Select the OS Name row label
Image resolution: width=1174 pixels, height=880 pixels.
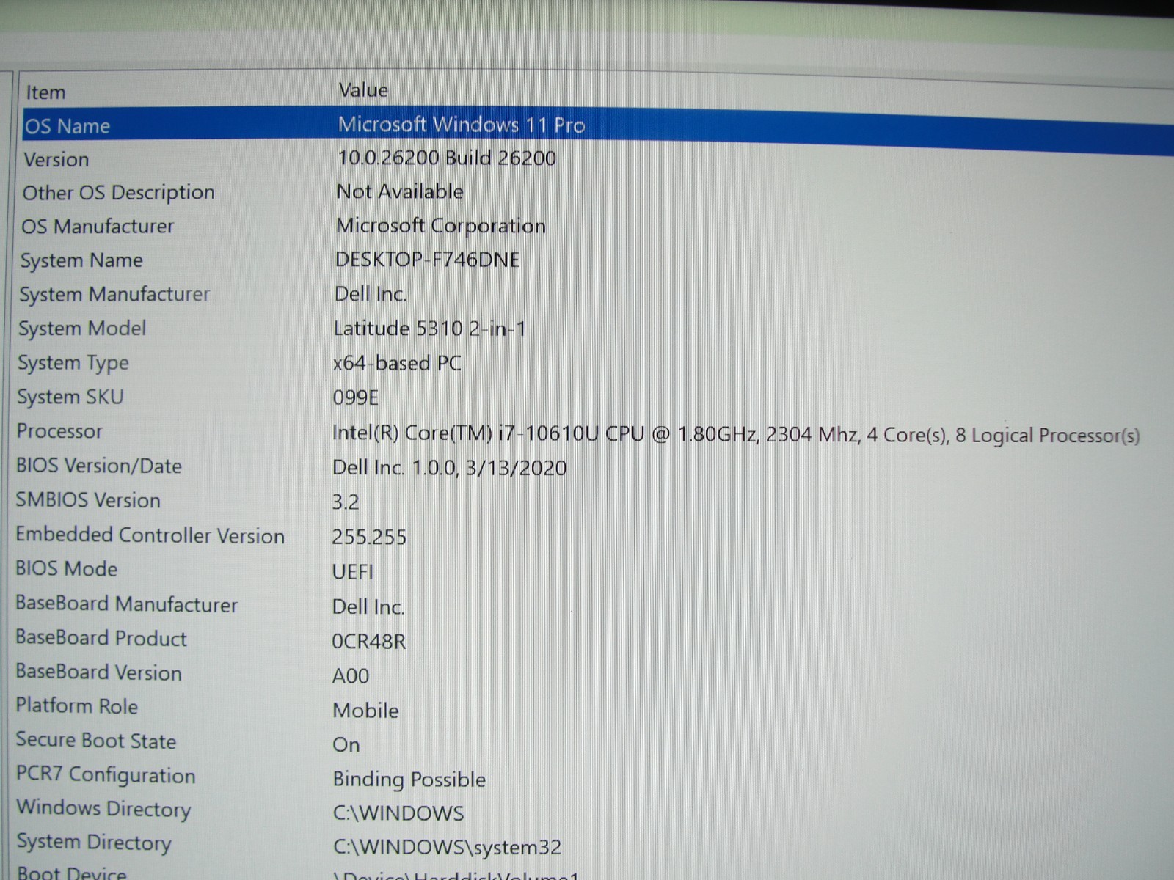68,126
